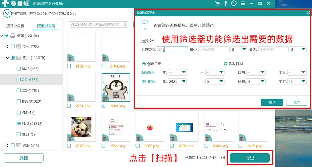Tick the 2600.png checkbox
312x167 pixels.
pos(172,146)
